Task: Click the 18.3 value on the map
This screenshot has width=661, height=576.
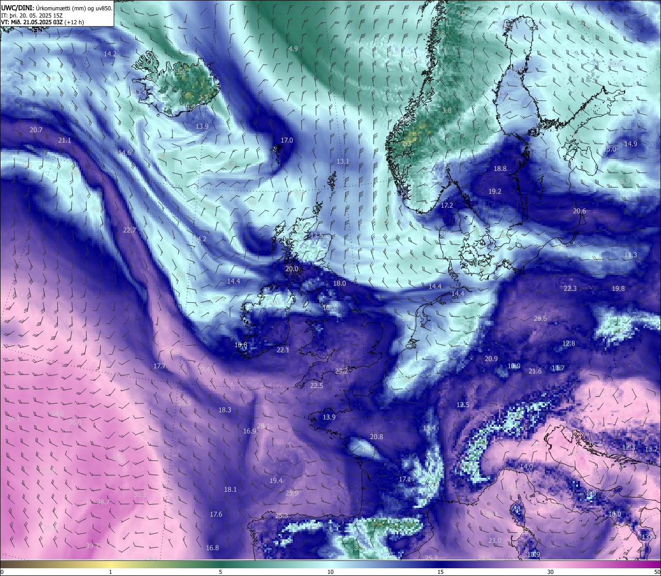Action: (x=225, y=410)
